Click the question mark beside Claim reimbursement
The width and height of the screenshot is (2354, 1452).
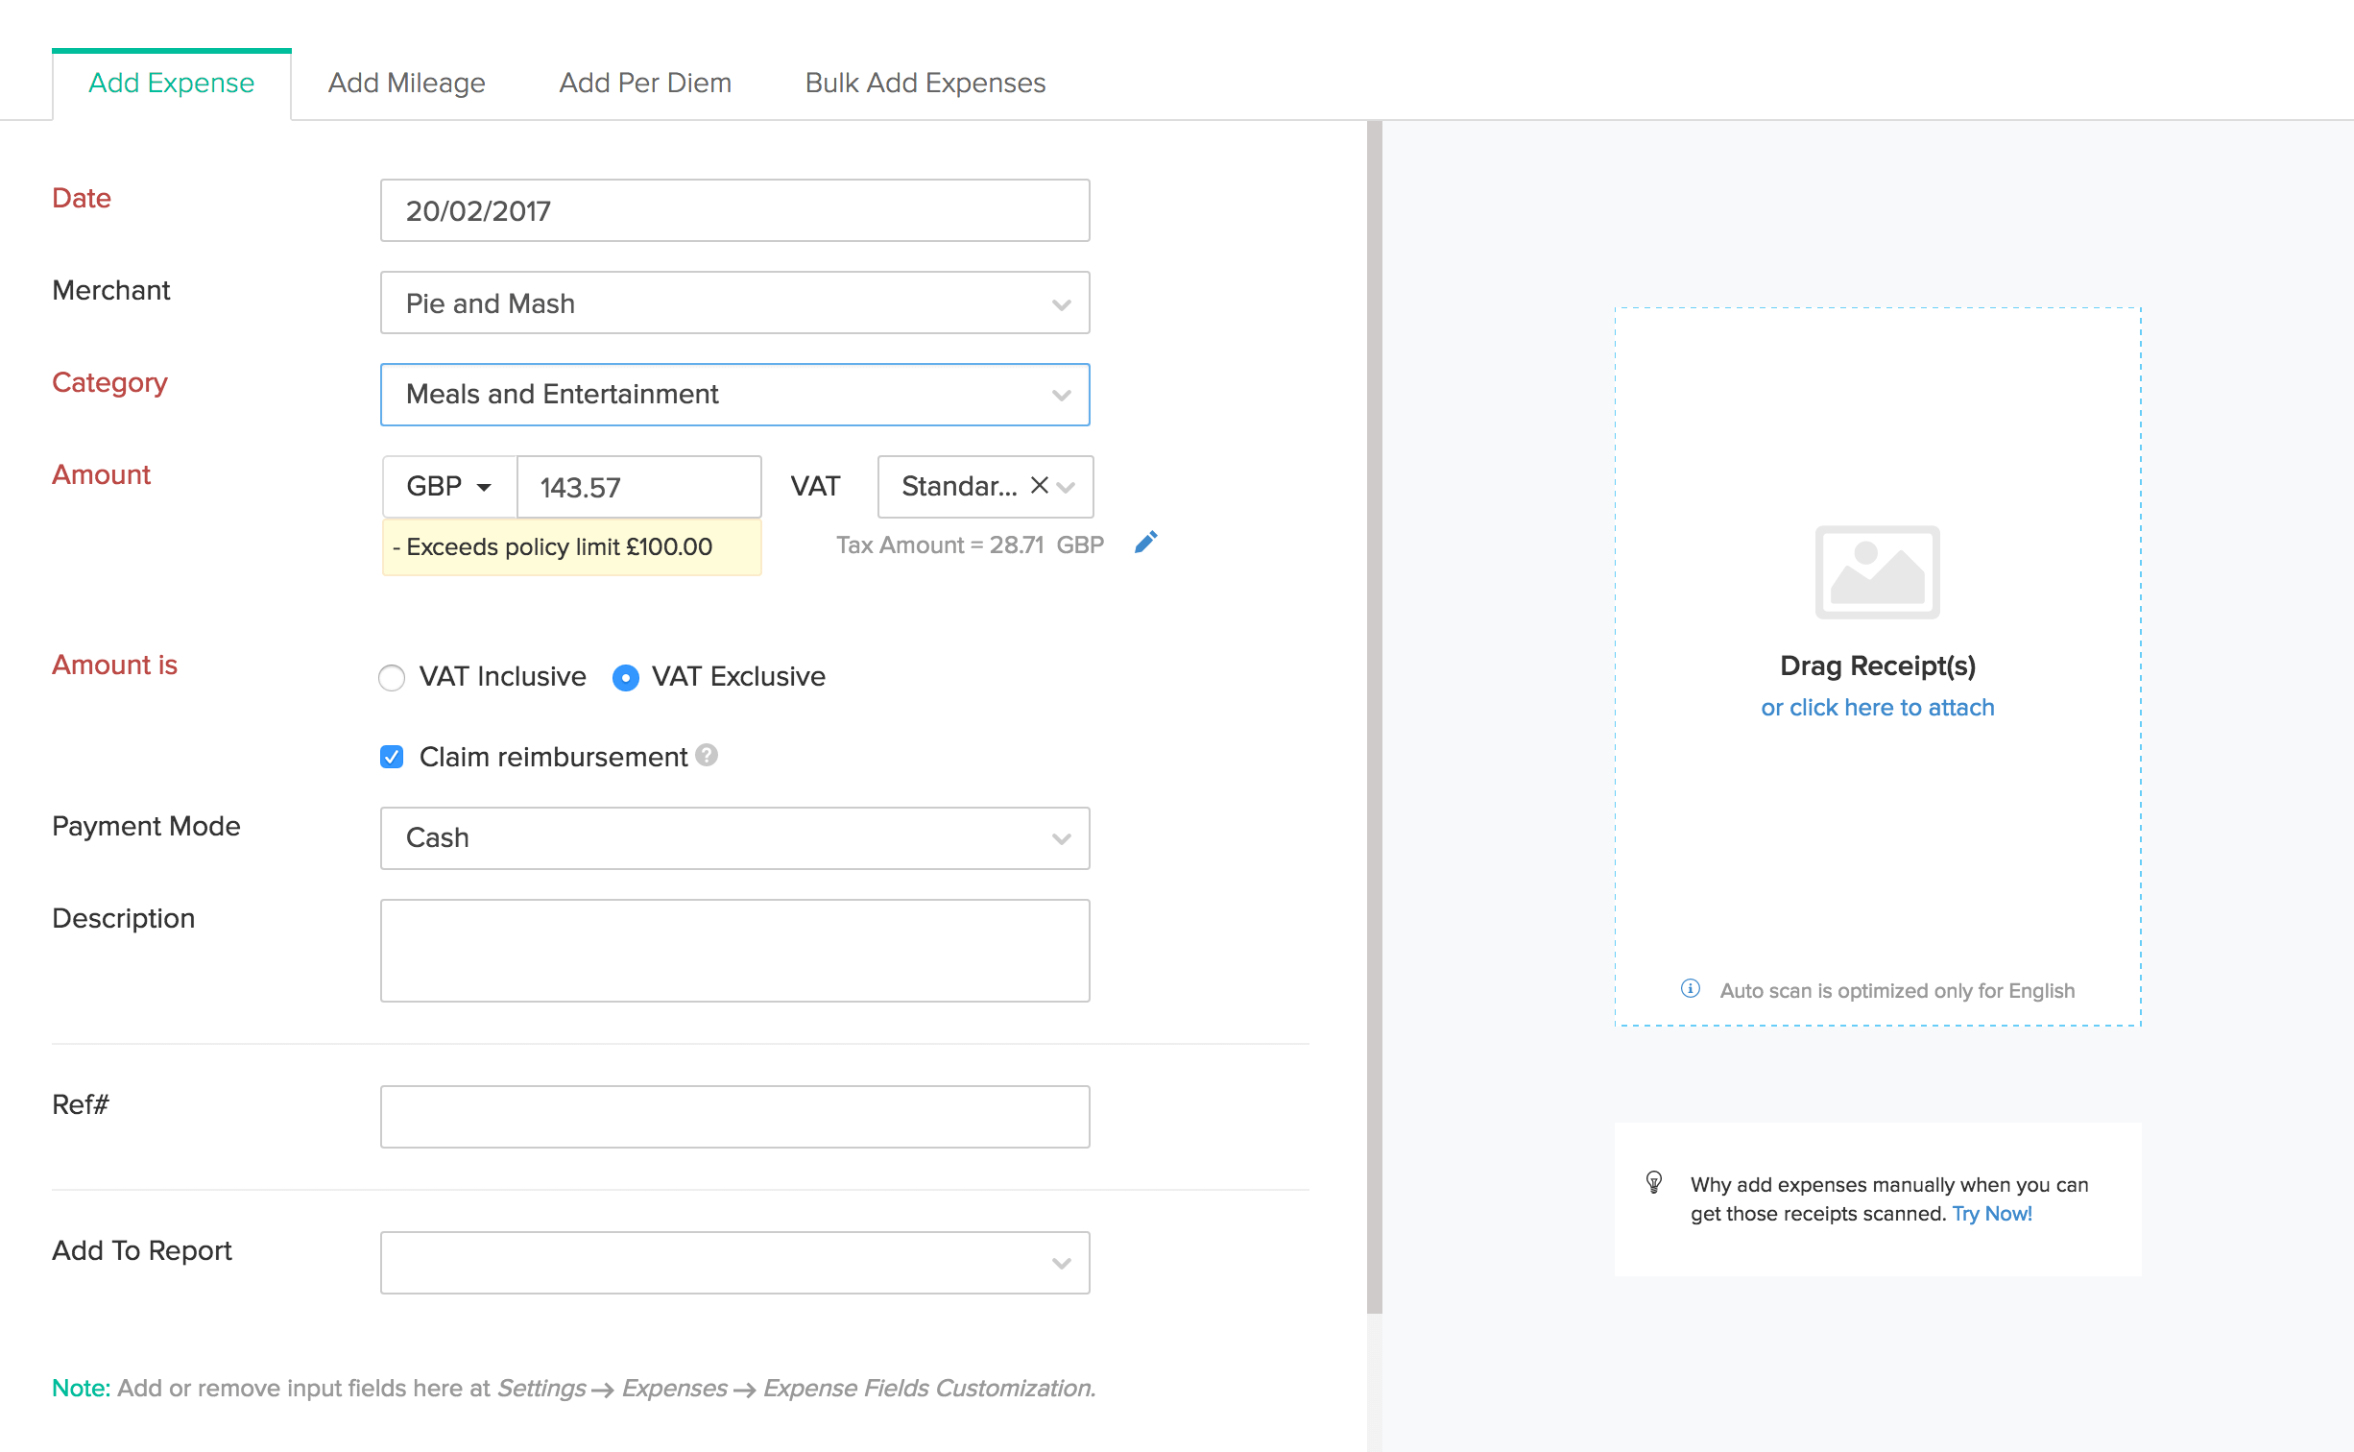pyautogui.click(x=707, y=757)
